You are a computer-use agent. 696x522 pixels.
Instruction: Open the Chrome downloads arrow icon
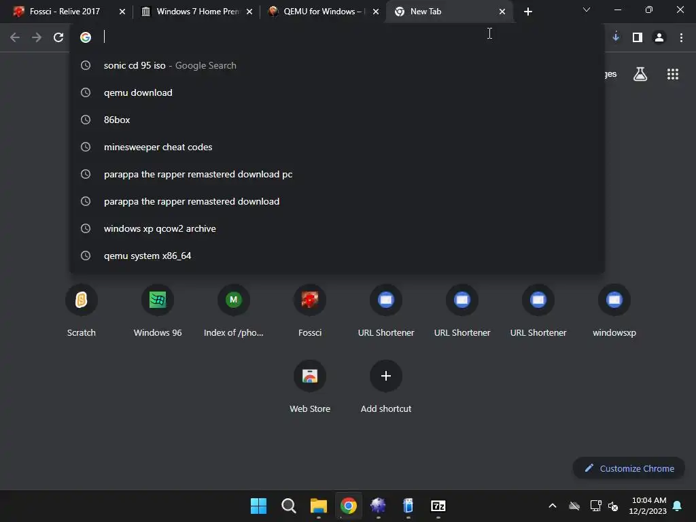(616, 37)
